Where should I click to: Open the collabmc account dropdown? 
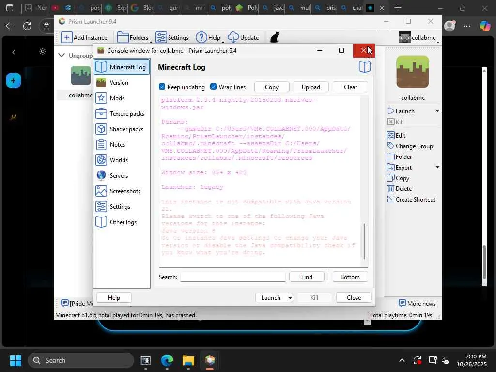click(419, 38)
